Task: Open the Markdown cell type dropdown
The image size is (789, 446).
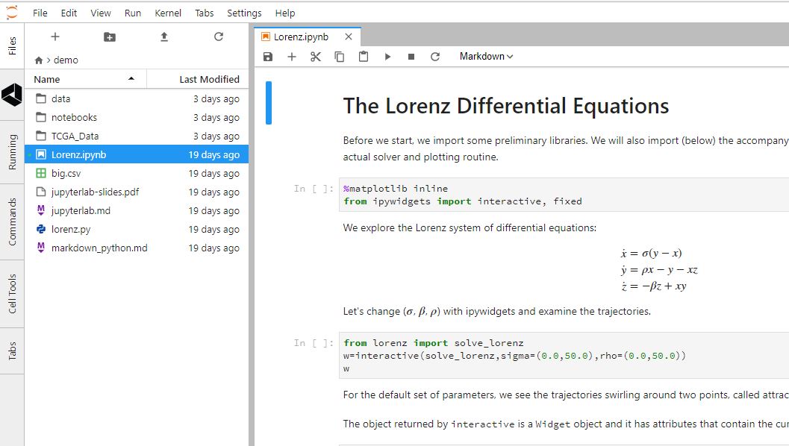Action: [x=486, y=56]
